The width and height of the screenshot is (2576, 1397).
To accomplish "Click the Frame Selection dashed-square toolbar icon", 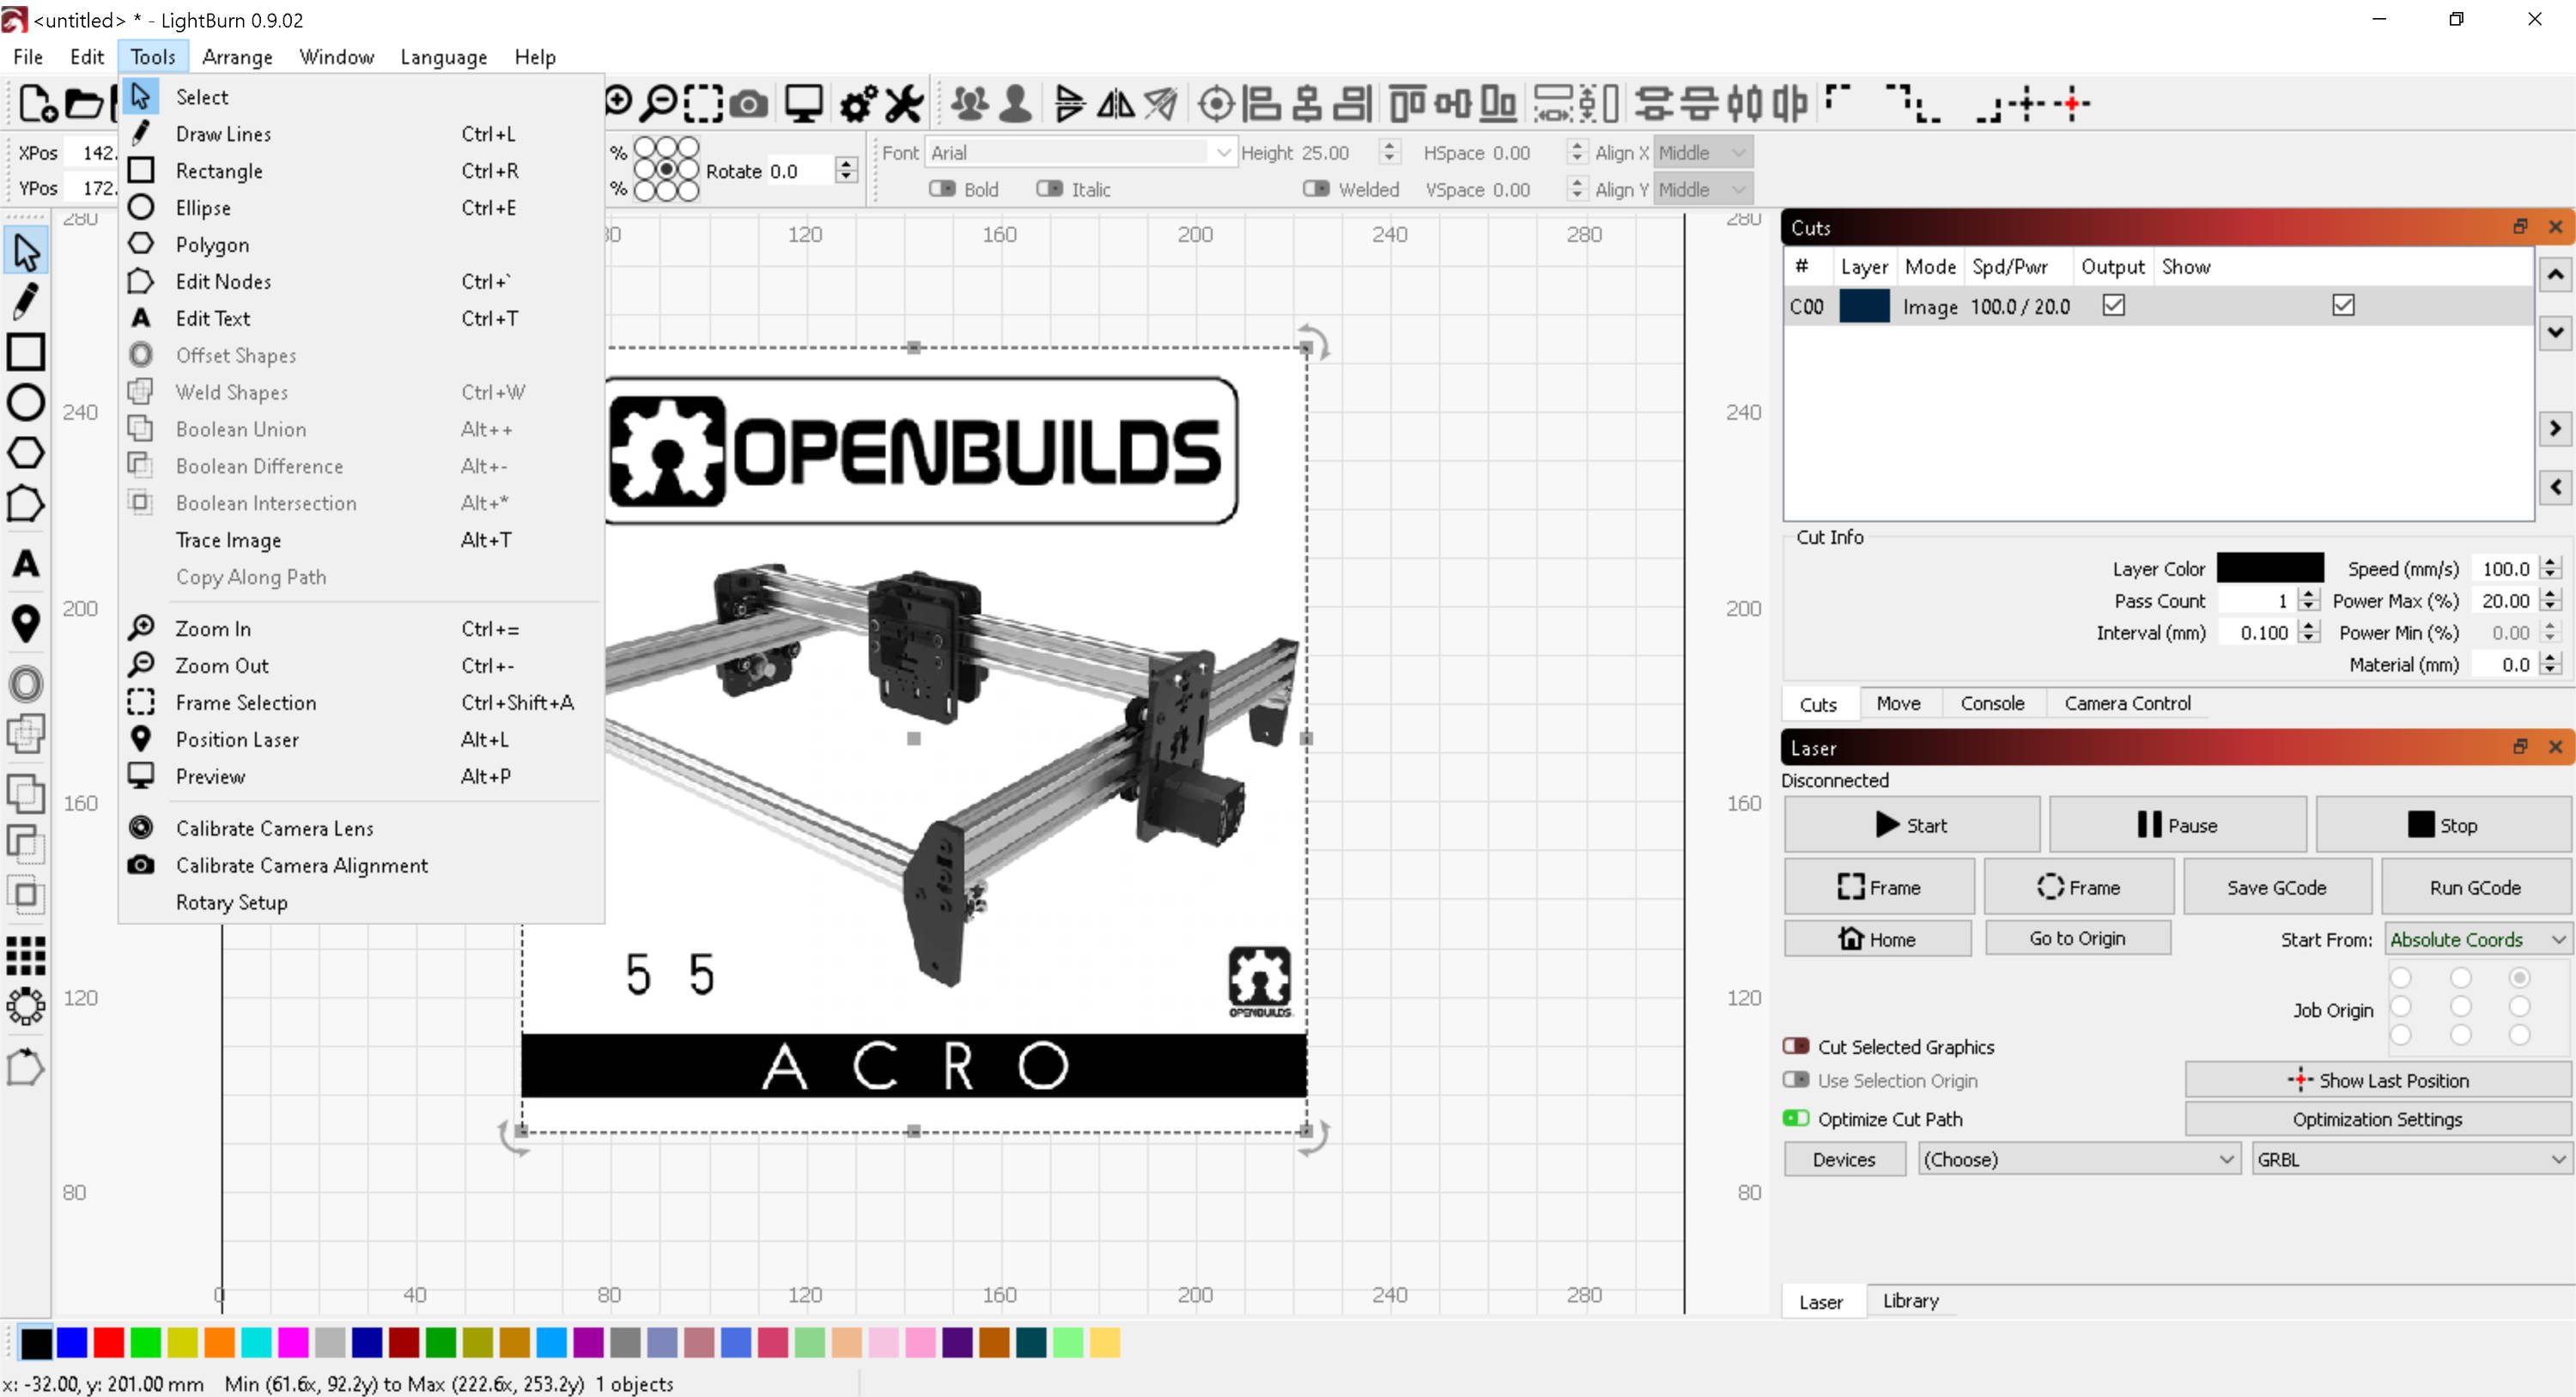I will [x=704, y=103].
